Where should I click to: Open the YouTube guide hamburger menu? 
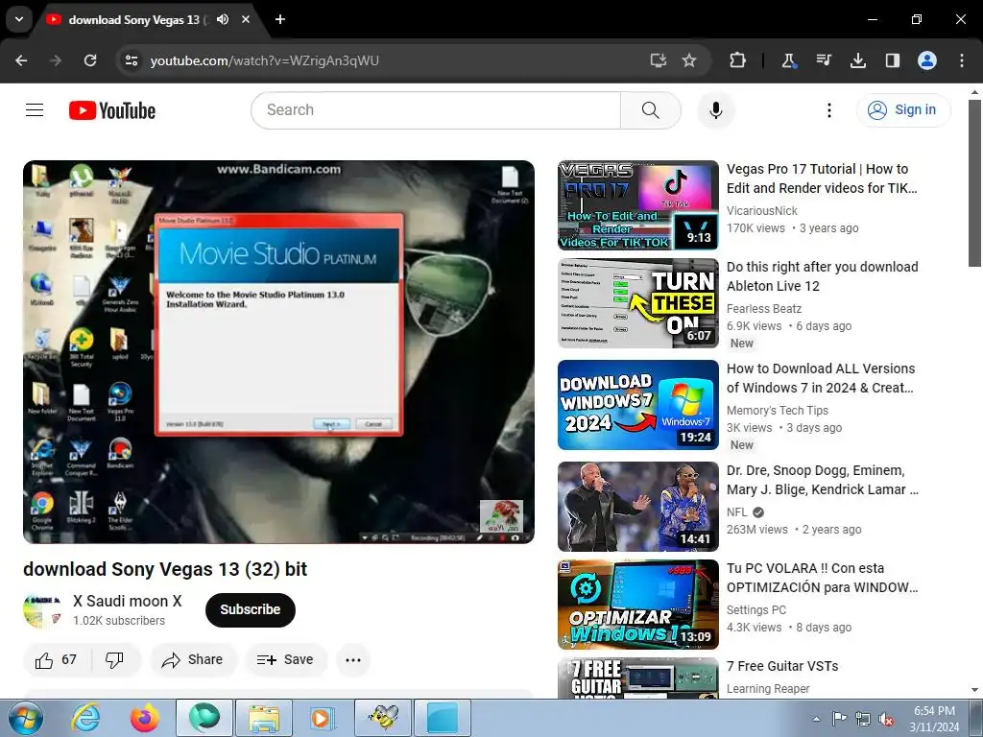coord(35,110)
